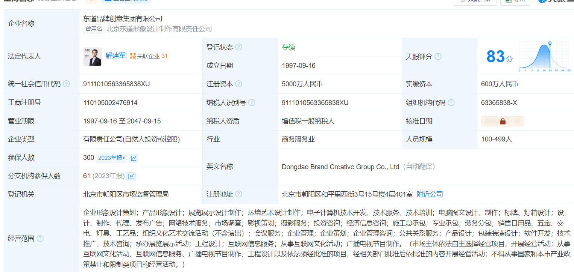Open help tooltip for 纳税人识别号
The image size is (574, 272).
point(252,103)
